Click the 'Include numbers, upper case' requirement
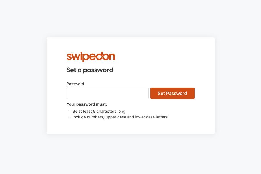The width and height of the screenshot is (261, 174). click(x=99, y=117)
